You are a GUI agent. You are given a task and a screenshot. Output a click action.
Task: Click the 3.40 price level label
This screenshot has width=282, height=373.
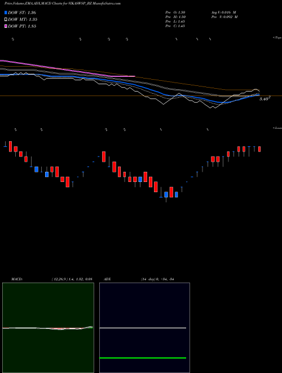265,99
